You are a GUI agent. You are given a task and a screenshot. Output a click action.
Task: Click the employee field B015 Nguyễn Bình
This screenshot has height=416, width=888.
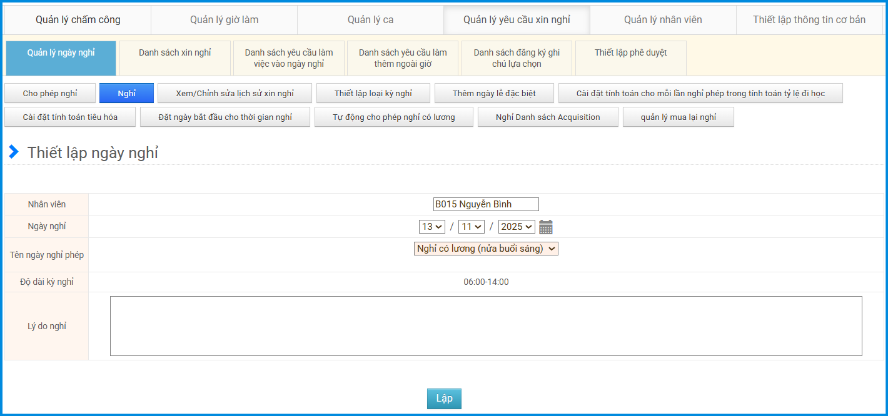point(486,204)
